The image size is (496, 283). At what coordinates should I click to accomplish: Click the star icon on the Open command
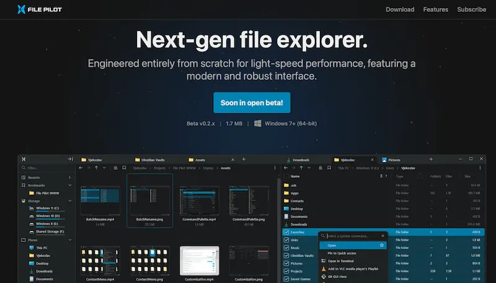pos(382,245)
